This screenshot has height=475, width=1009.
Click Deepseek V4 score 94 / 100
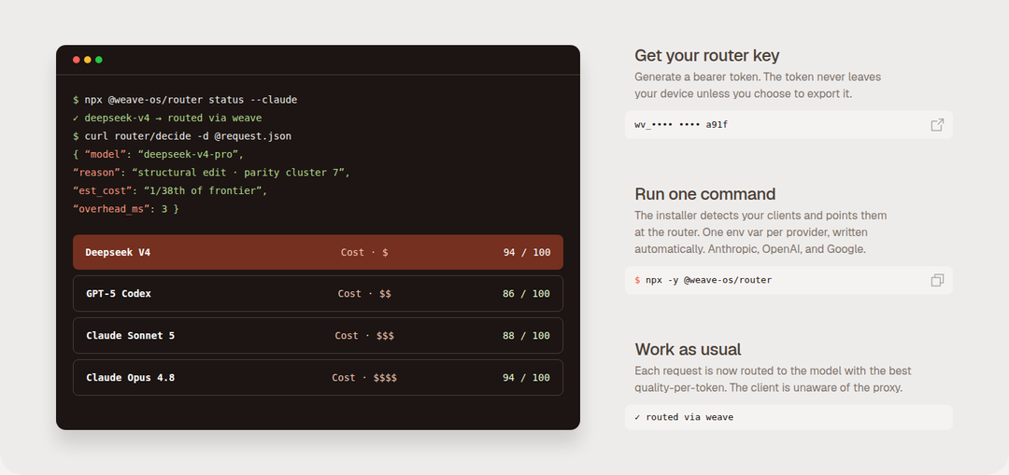(x=526, y=253)
